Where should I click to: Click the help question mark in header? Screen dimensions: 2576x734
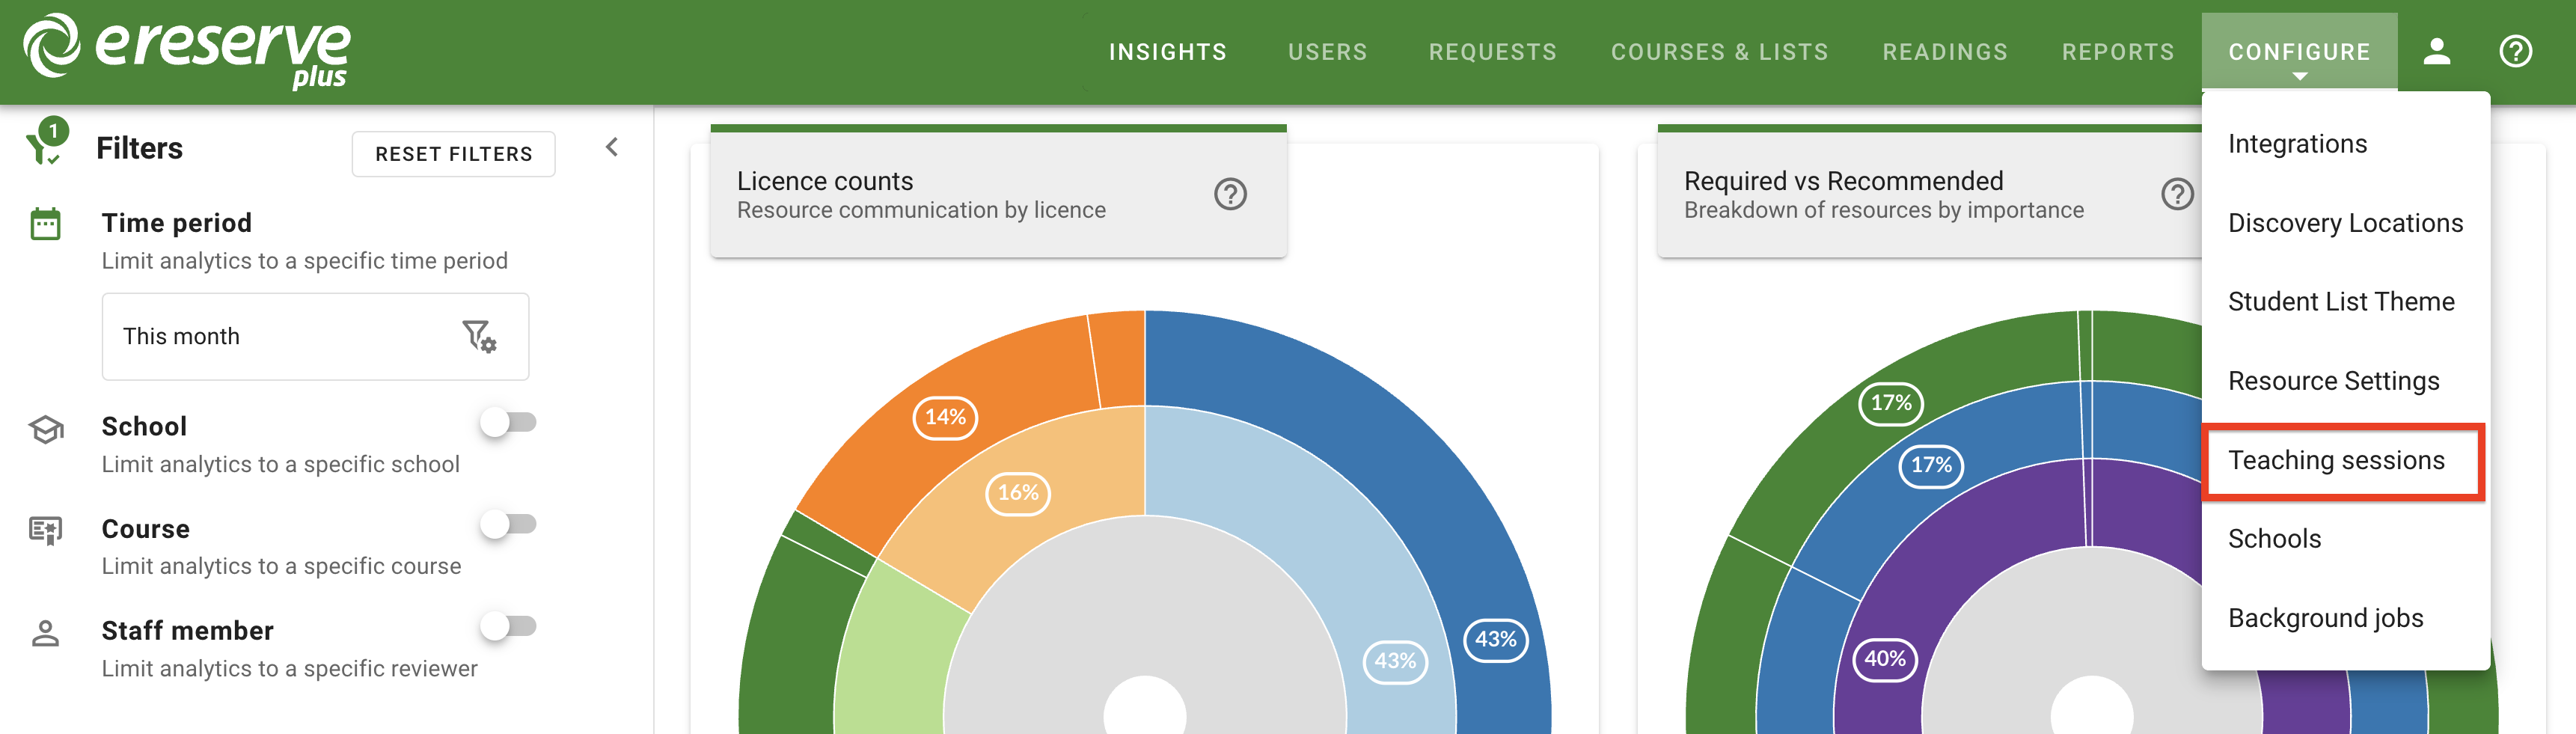pyautogui.click(x=2514, y=52)
